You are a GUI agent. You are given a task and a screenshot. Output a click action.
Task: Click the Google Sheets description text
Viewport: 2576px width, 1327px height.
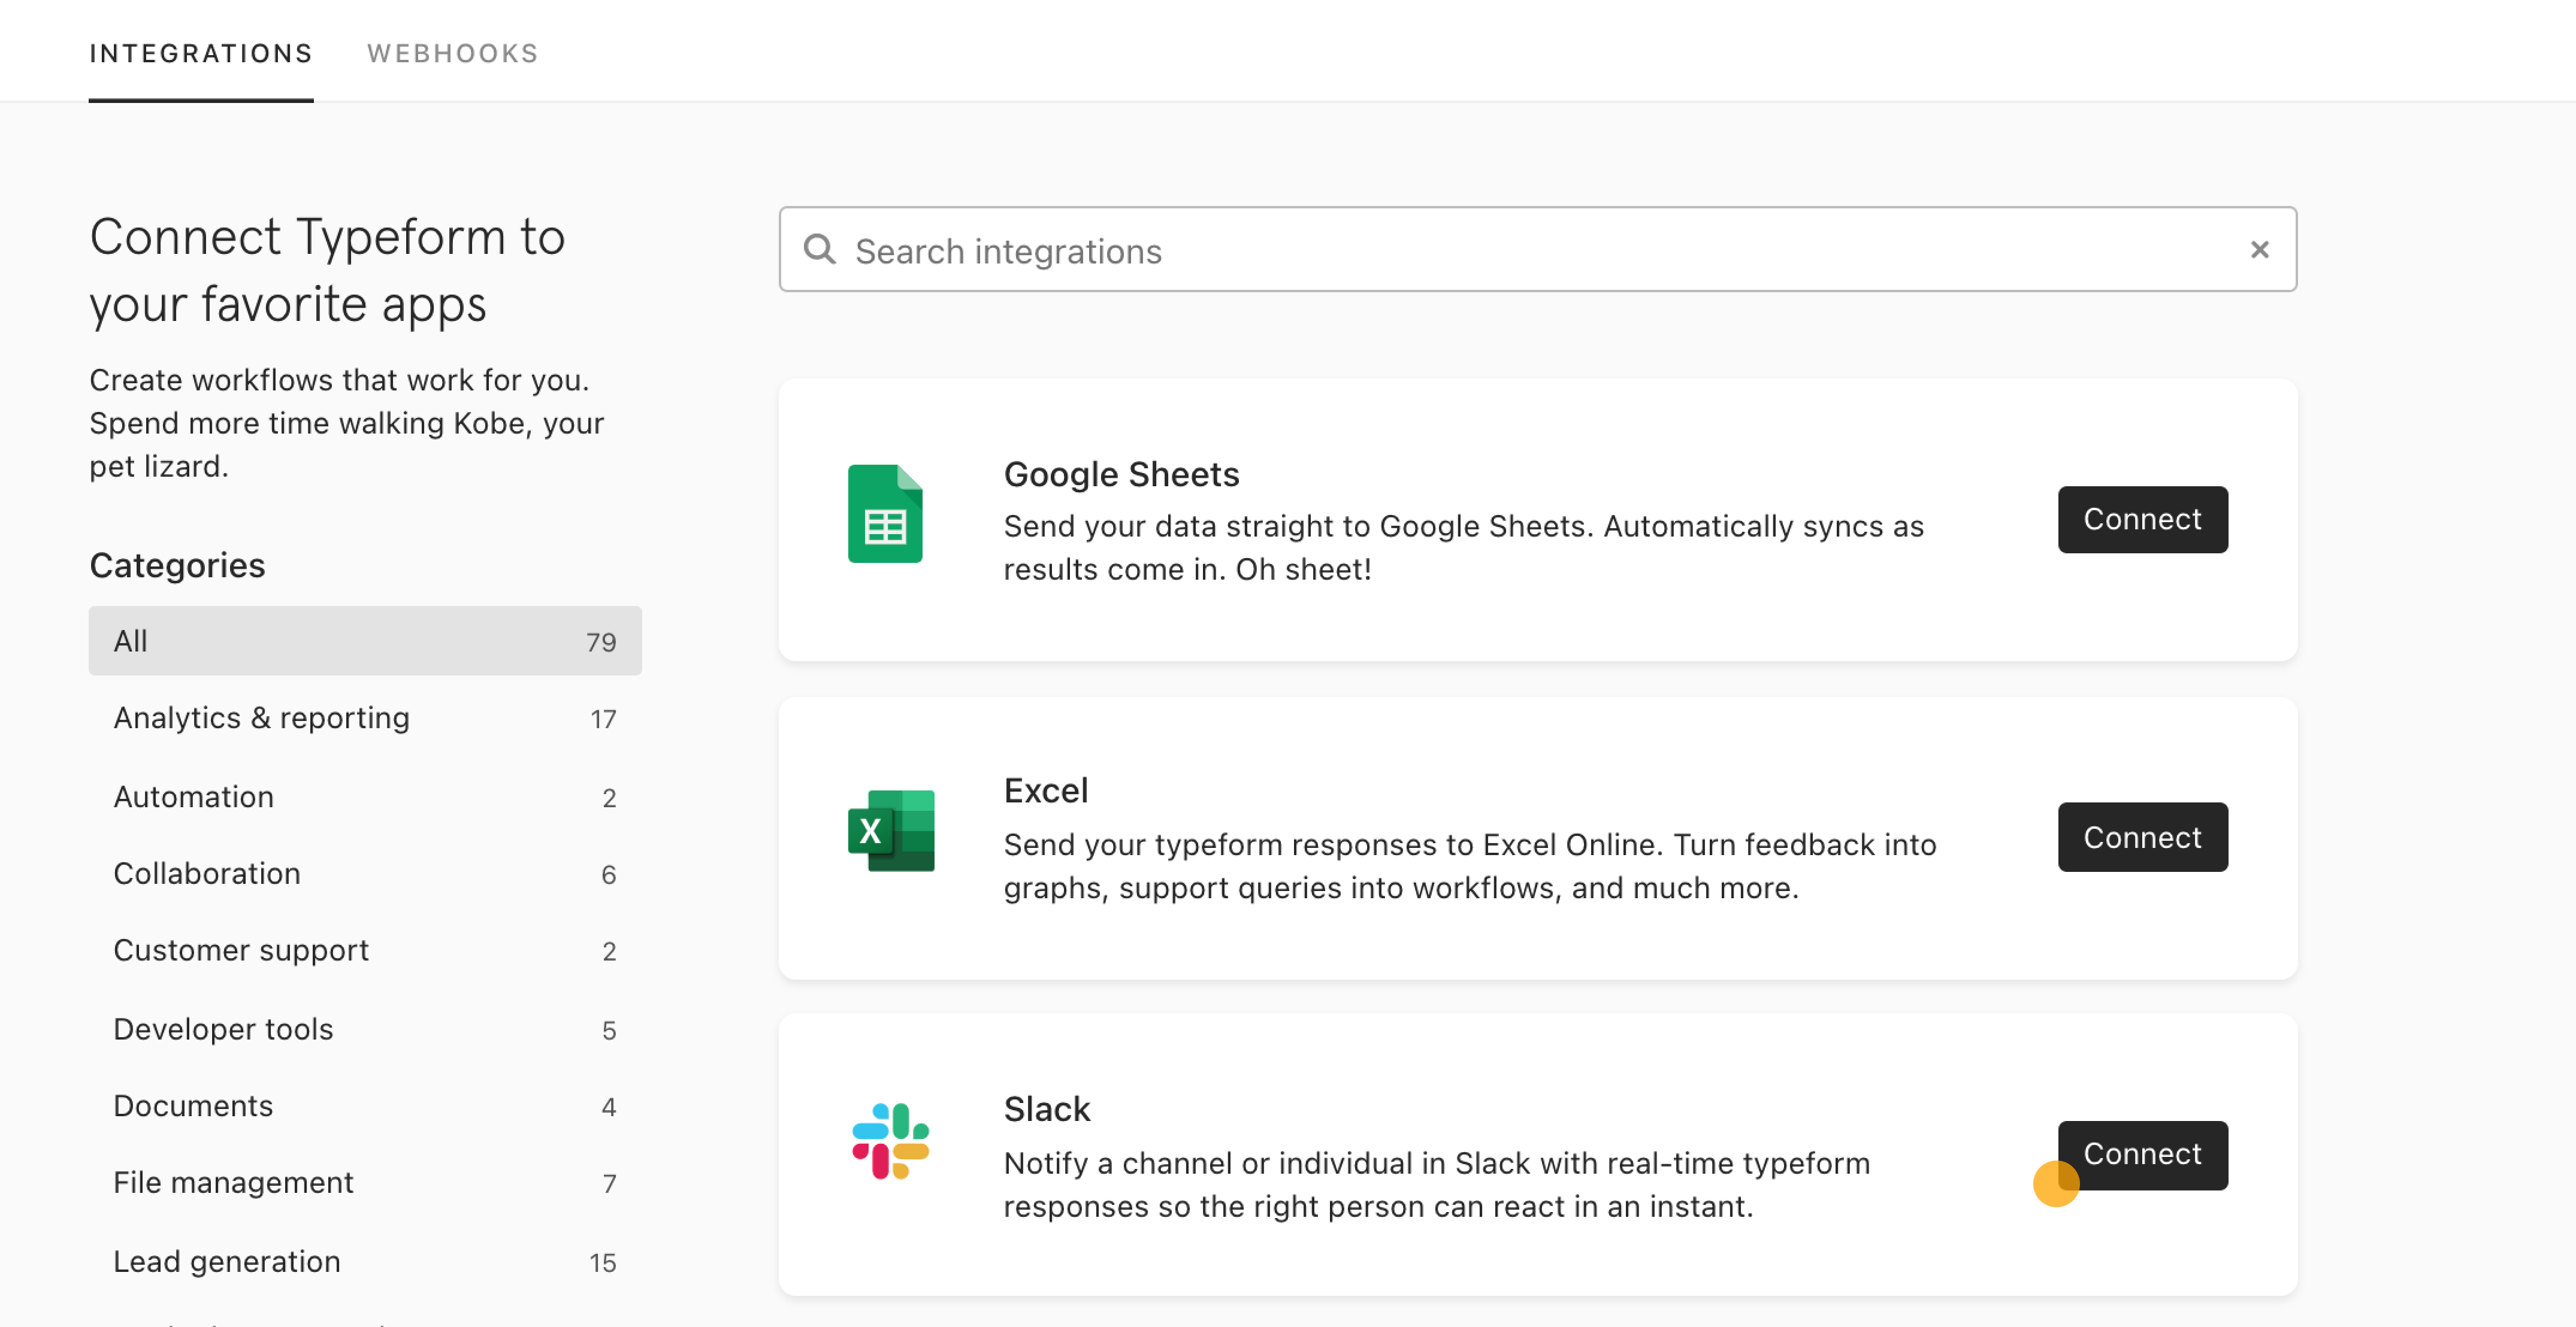[x=1464, y=547]
